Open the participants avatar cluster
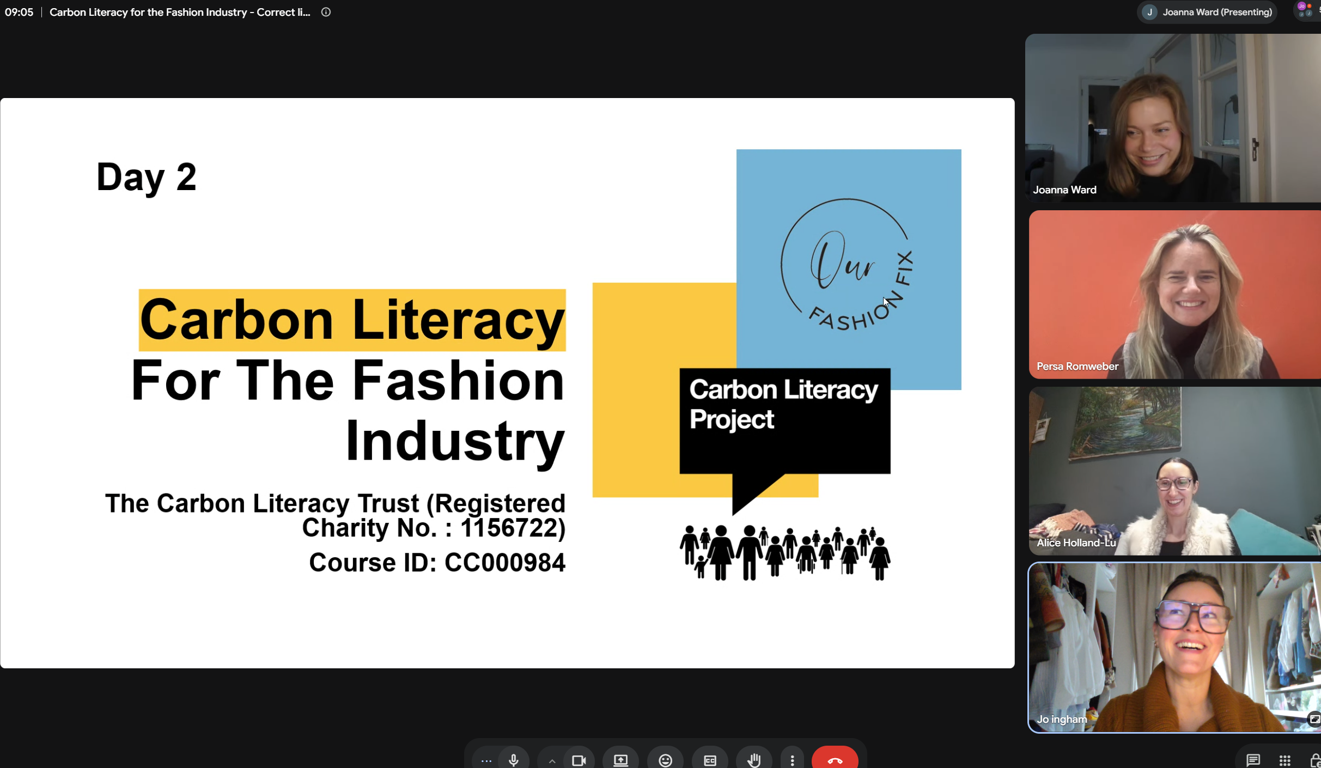1321x768 pixels. (1305, 11)
